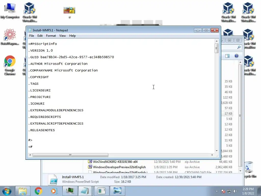Viewport: 261px width, 196px height.
Task: Select the Recycle Bin desktop icon
Action: (249, 169)
